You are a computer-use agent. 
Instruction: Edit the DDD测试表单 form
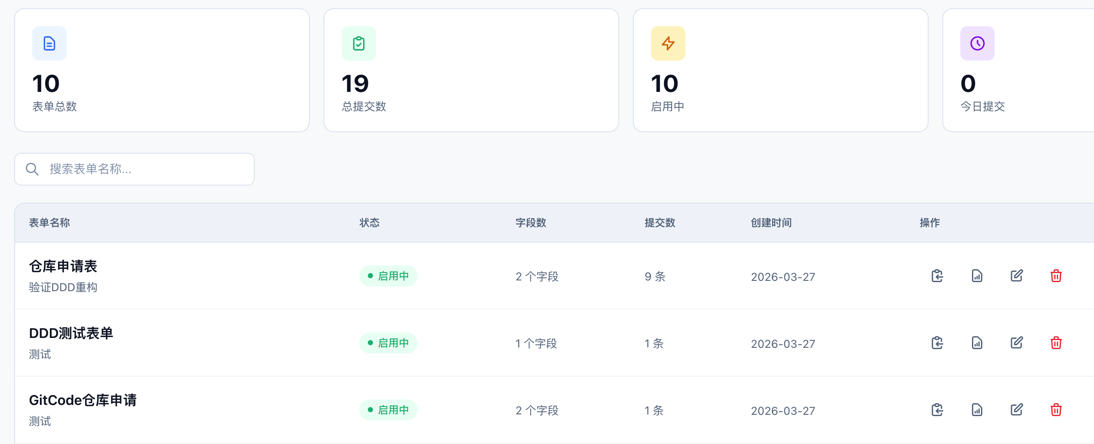coord(1016,343)
